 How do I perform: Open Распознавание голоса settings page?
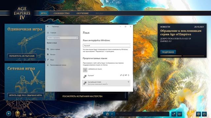point(58,65)
